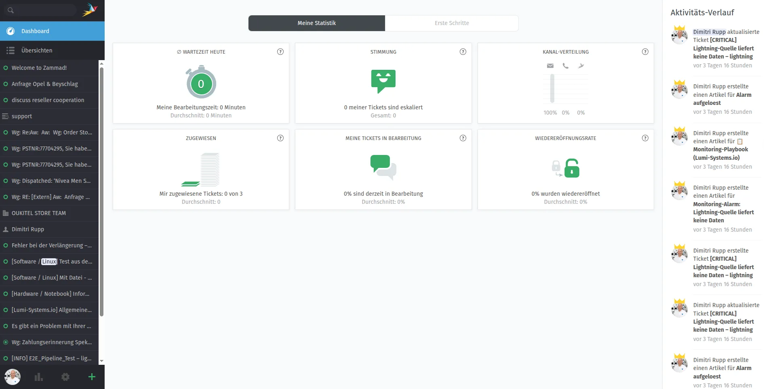Image resolution: width=764 pixels, height=389 pixels.
Task: Open 'Monitoring-Playbook (Lumi-Systems.io)' activity link
Action: tap(721, 153)
